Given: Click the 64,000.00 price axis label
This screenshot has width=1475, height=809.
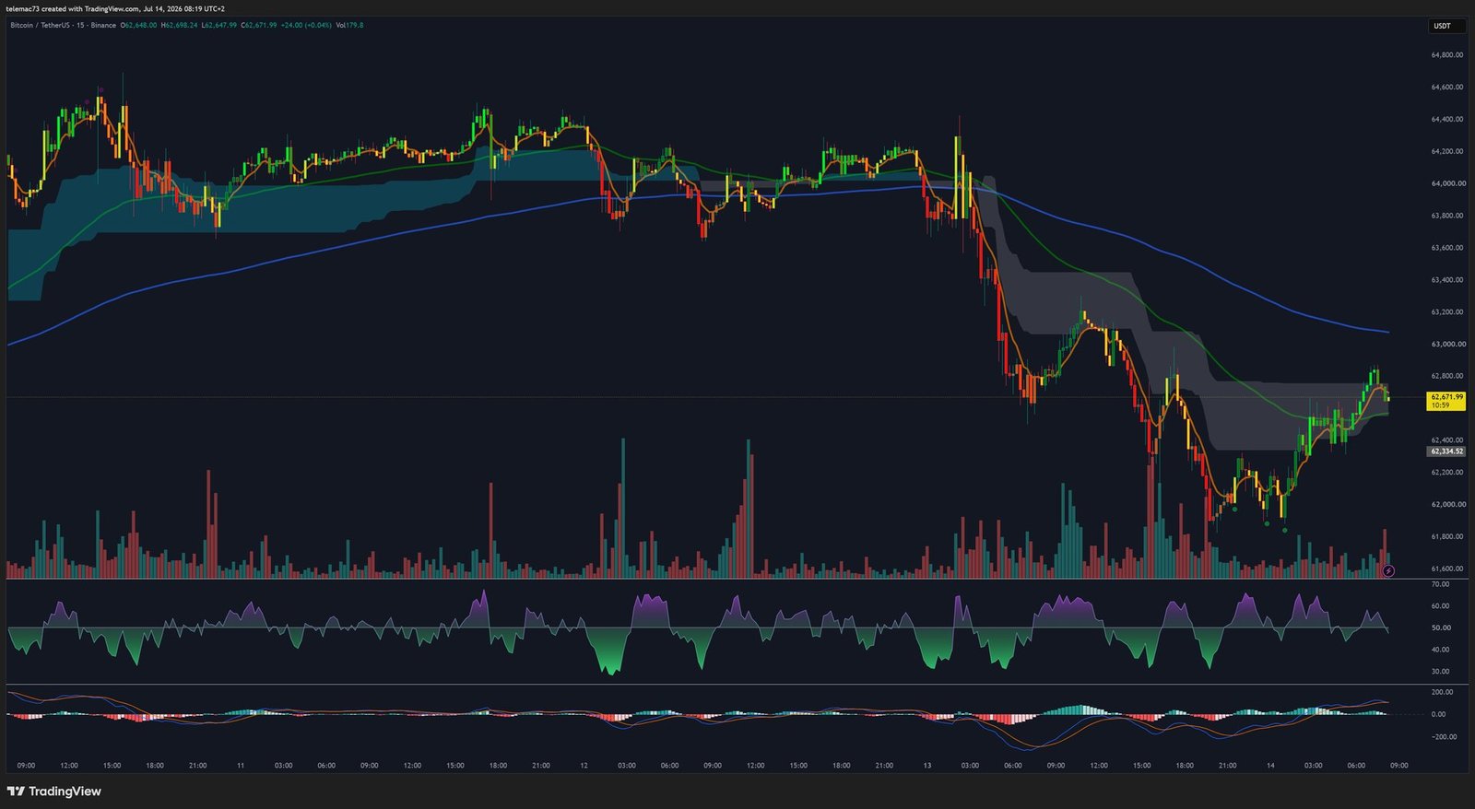Looking at the screenshot, I should [1446, 183].
